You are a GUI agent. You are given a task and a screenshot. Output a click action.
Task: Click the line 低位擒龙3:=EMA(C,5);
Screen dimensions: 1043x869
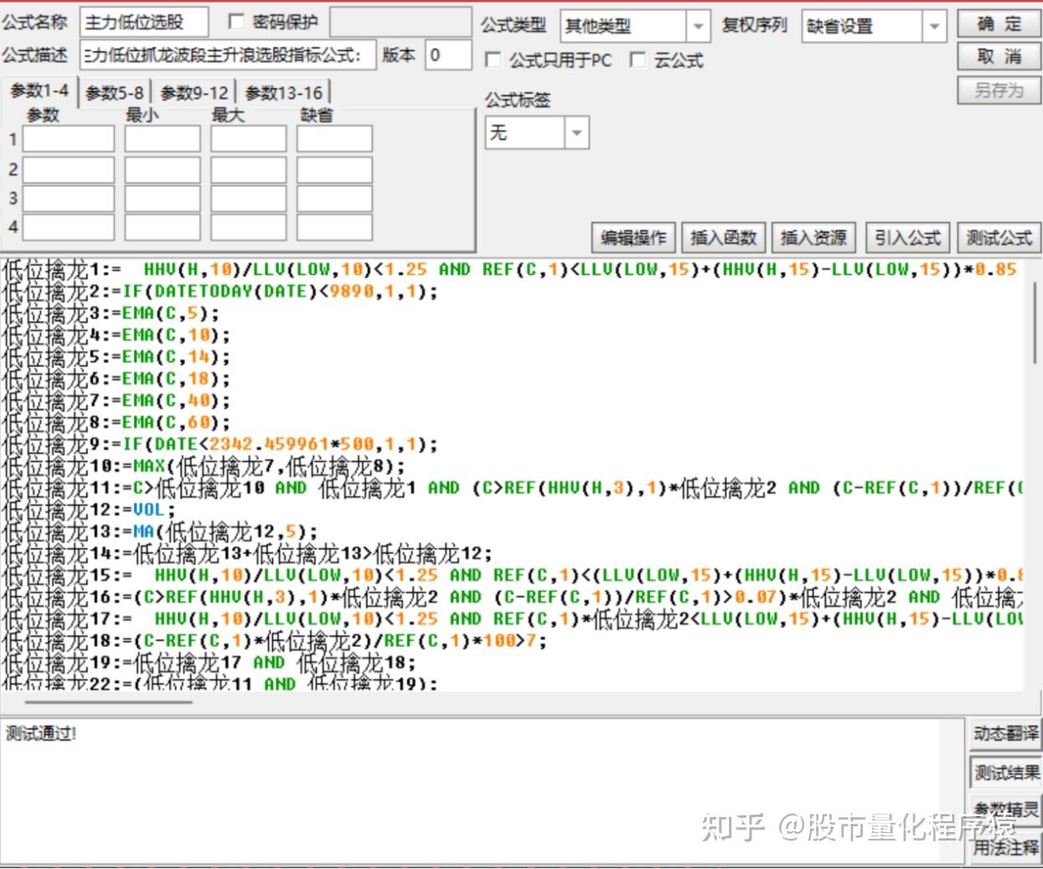point(111,313)
